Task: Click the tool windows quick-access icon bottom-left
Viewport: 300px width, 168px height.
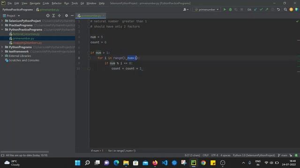Action: [x=2, y=155]
